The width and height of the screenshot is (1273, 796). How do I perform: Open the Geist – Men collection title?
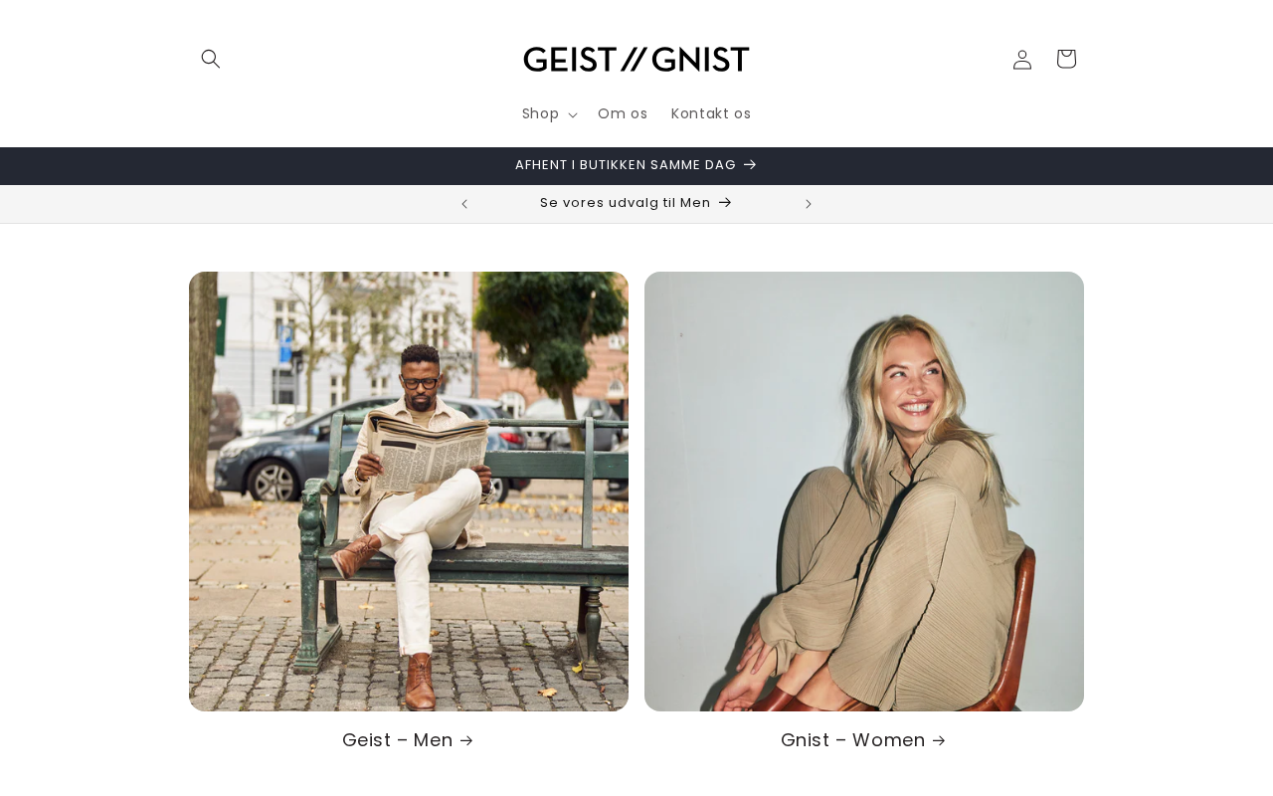point(409,740)
